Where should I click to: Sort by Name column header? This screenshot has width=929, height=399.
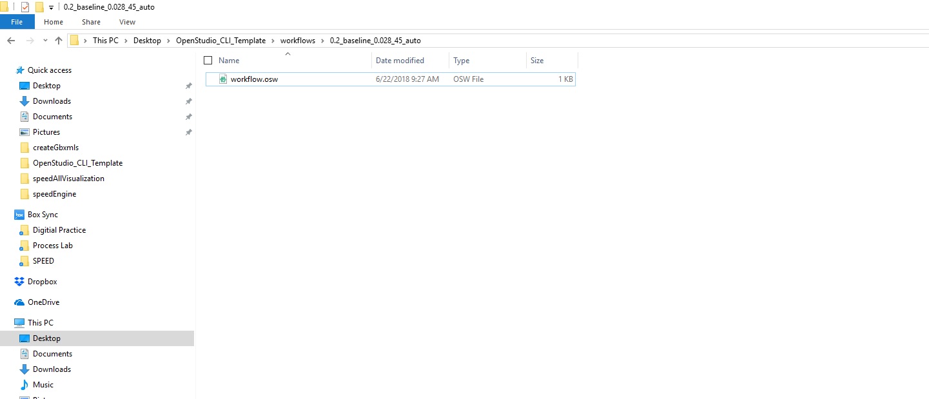229,61
